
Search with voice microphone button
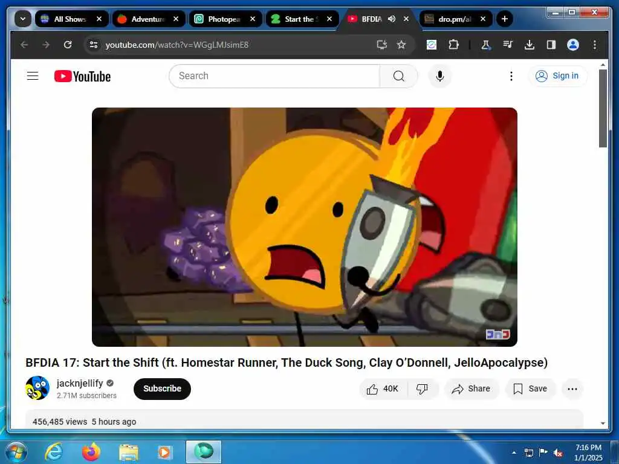[440, 76]
